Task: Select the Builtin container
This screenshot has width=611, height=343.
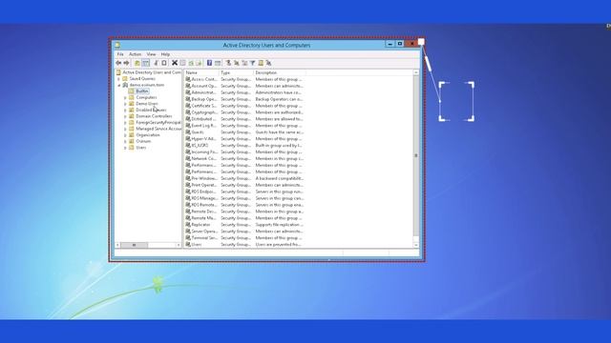Action: pos(142,91)
